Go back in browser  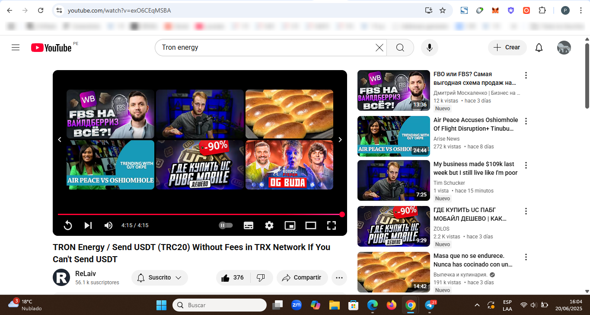[x=10, y=10]
